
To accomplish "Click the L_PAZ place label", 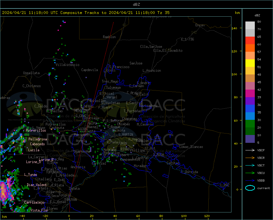I will (x=225, y=185).
